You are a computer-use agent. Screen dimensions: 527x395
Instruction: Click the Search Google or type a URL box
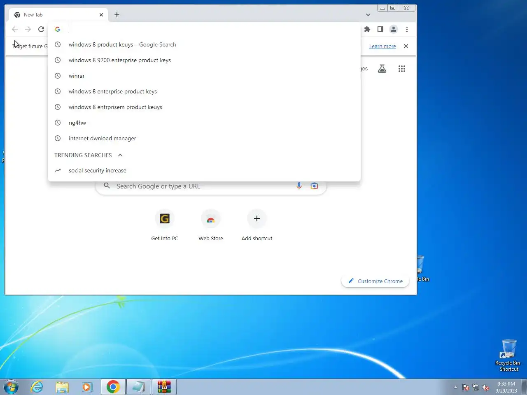click(x=211, y=186)
